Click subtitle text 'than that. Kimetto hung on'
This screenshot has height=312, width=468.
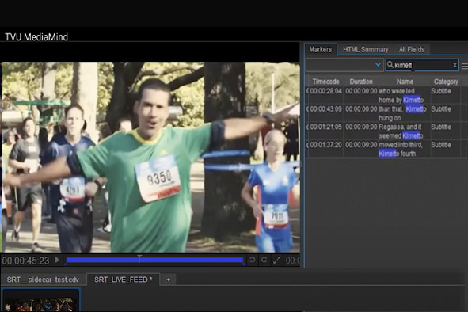[402, 113]
